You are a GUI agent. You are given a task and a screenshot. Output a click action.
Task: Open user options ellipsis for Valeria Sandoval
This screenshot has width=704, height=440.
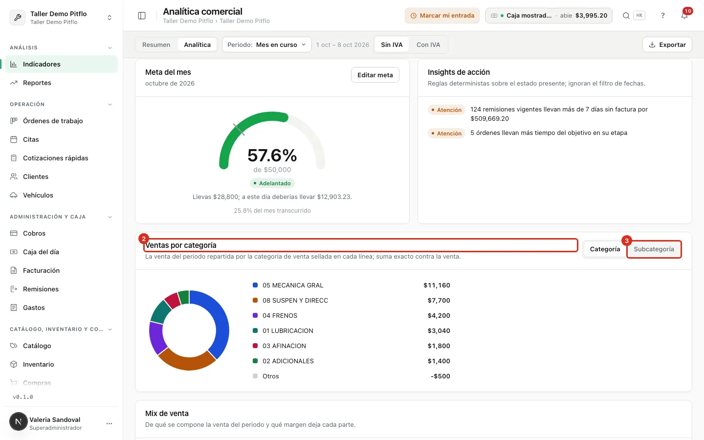pos(109,423)
